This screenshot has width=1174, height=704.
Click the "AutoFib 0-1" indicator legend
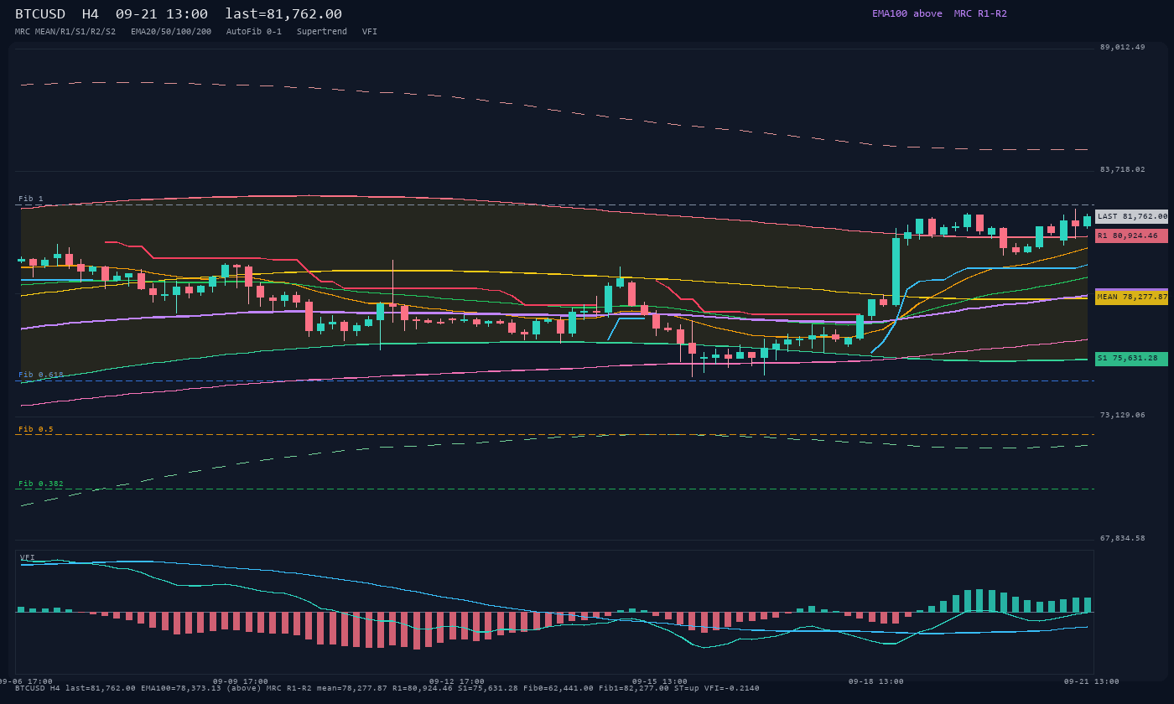coord(254,32)
